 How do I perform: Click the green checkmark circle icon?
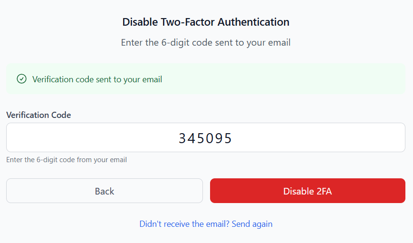[x=21, y=79]
